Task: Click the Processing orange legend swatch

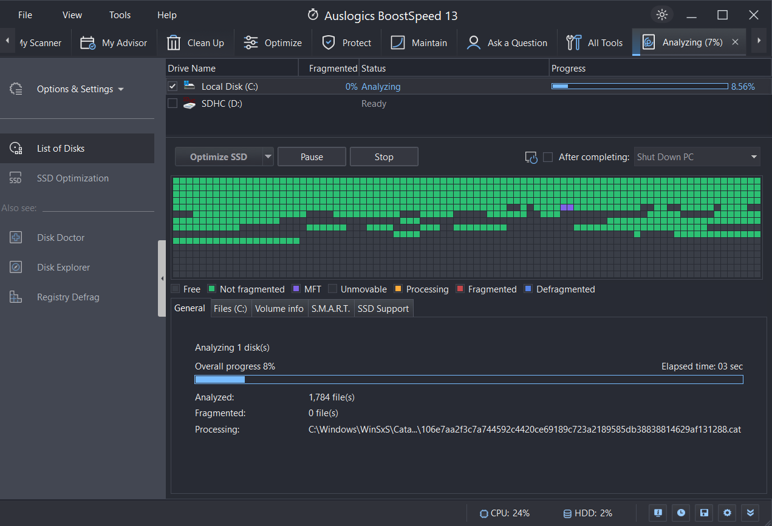Action: tap(398, 289)
